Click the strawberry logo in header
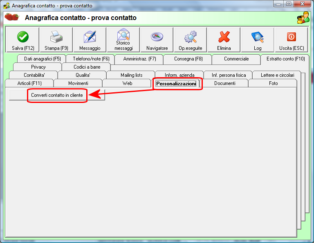Image resolution: width=314 pixels, height=243 pixels. (x=12, y=17)
